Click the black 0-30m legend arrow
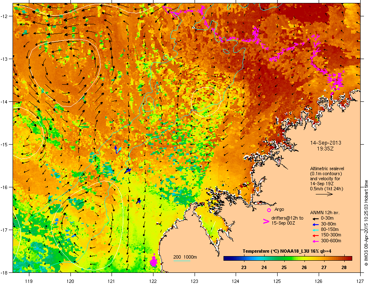Image resolution: width=369 pixels, height=285 pixels. 315,218
